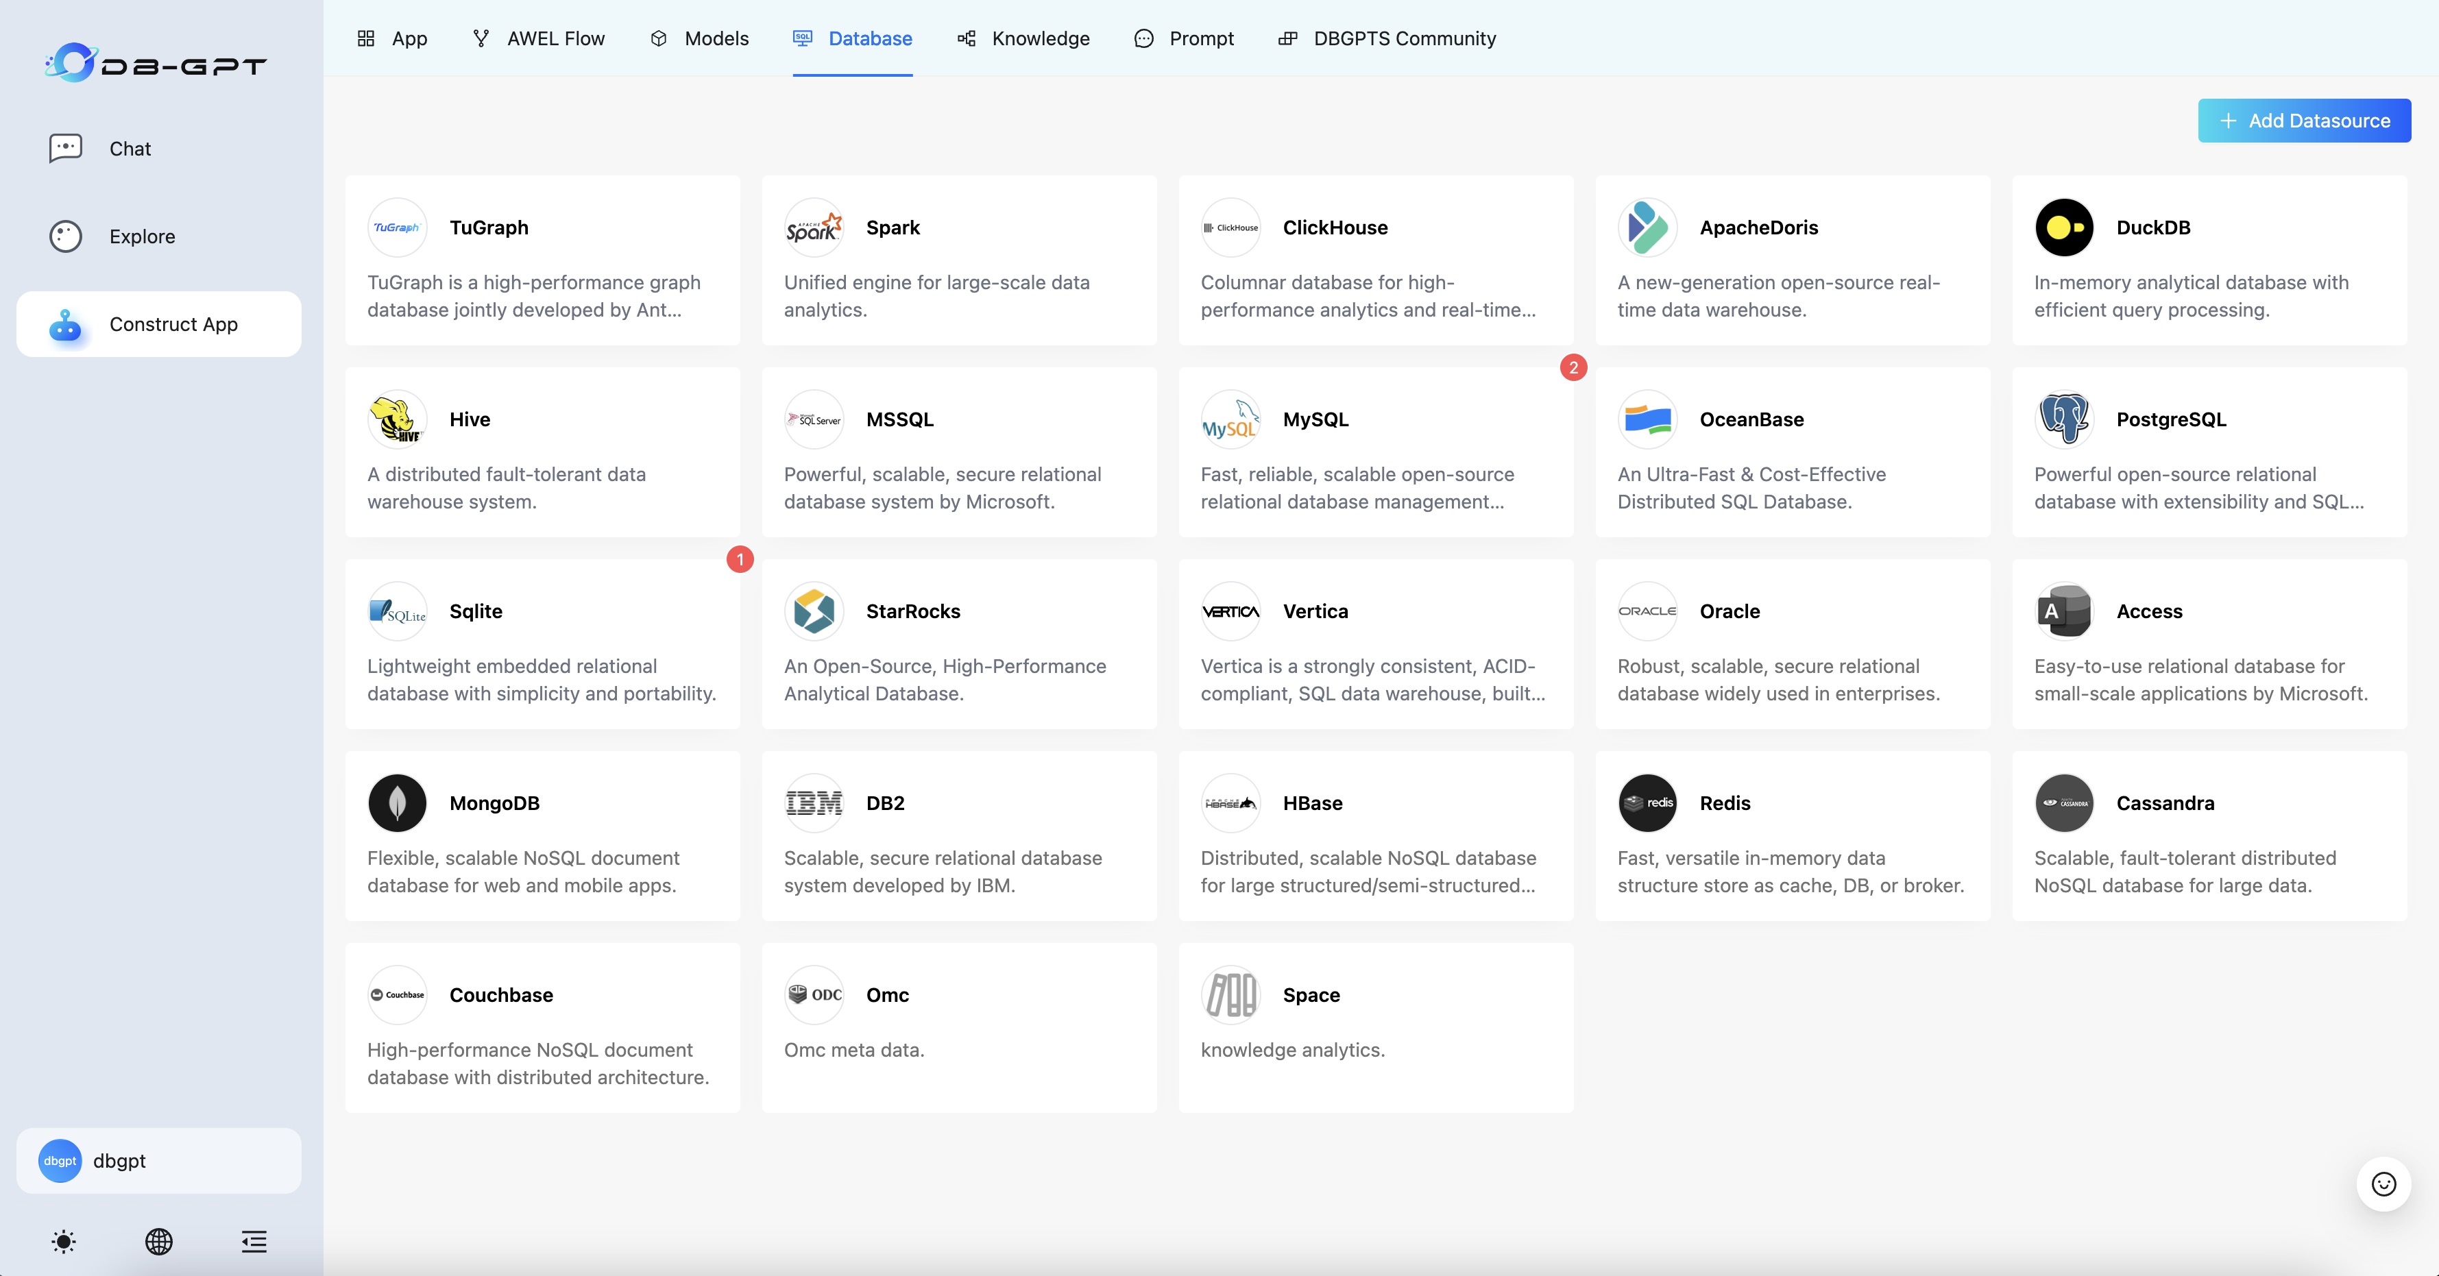Click the PostgreSQL elephant icon
Viewport: 2439px width, 1276px height.
pos(2064,419)
